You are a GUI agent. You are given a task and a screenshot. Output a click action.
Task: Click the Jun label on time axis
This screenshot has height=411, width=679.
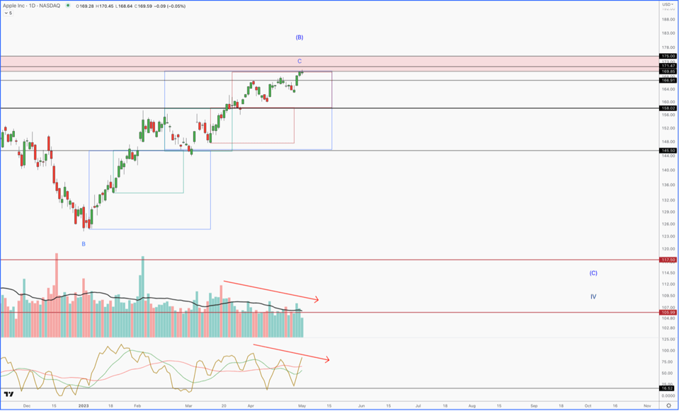click(361, 406)
